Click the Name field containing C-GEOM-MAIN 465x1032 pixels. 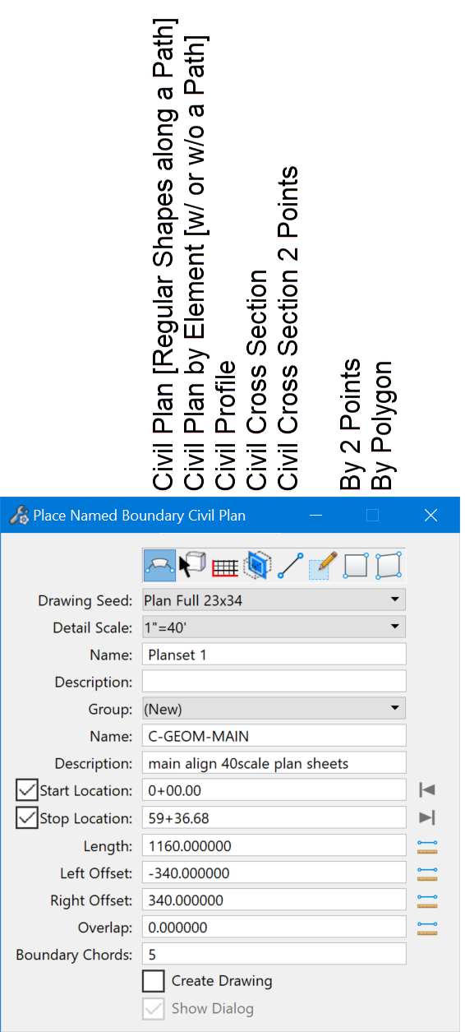point(274,736)
